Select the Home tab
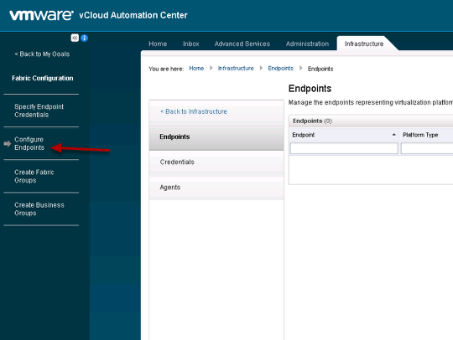 (x=158, y=44)
